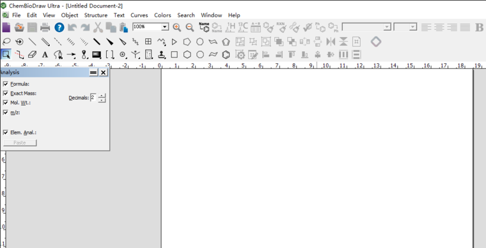The height and width of the screenshot is (248, 486).
Task: Open the Object menu
Action: pos(70,15)
